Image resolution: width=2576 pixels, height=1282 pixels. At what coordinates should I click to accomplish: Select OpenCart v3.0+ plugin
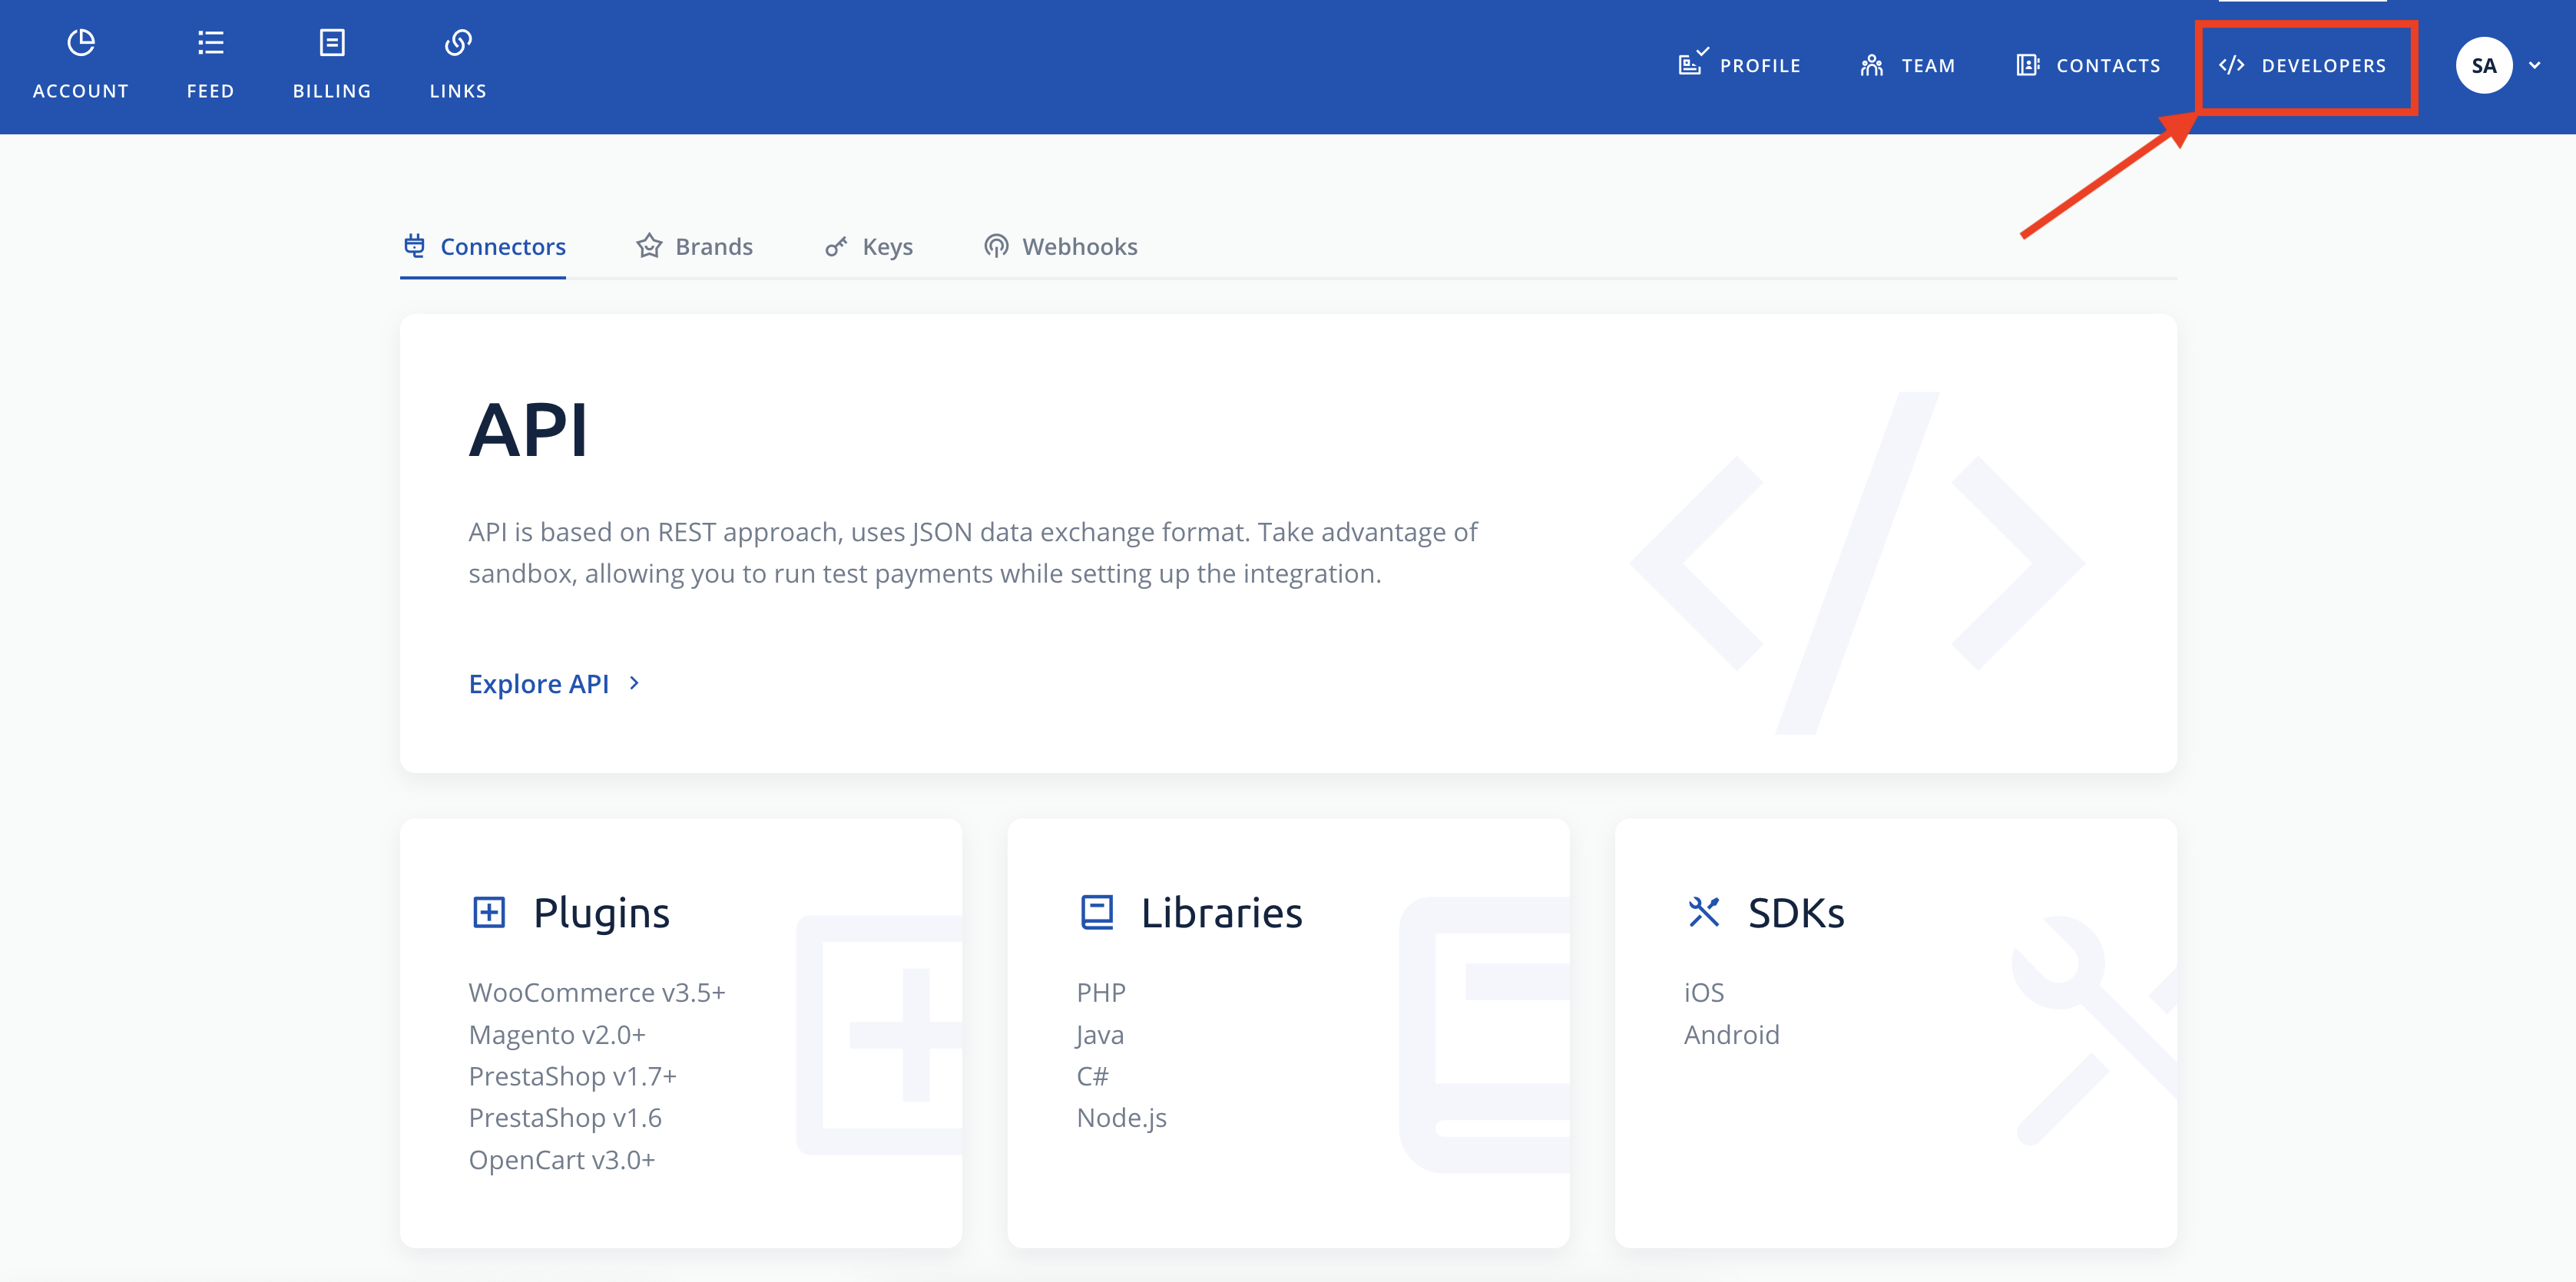click(562, 1159)
